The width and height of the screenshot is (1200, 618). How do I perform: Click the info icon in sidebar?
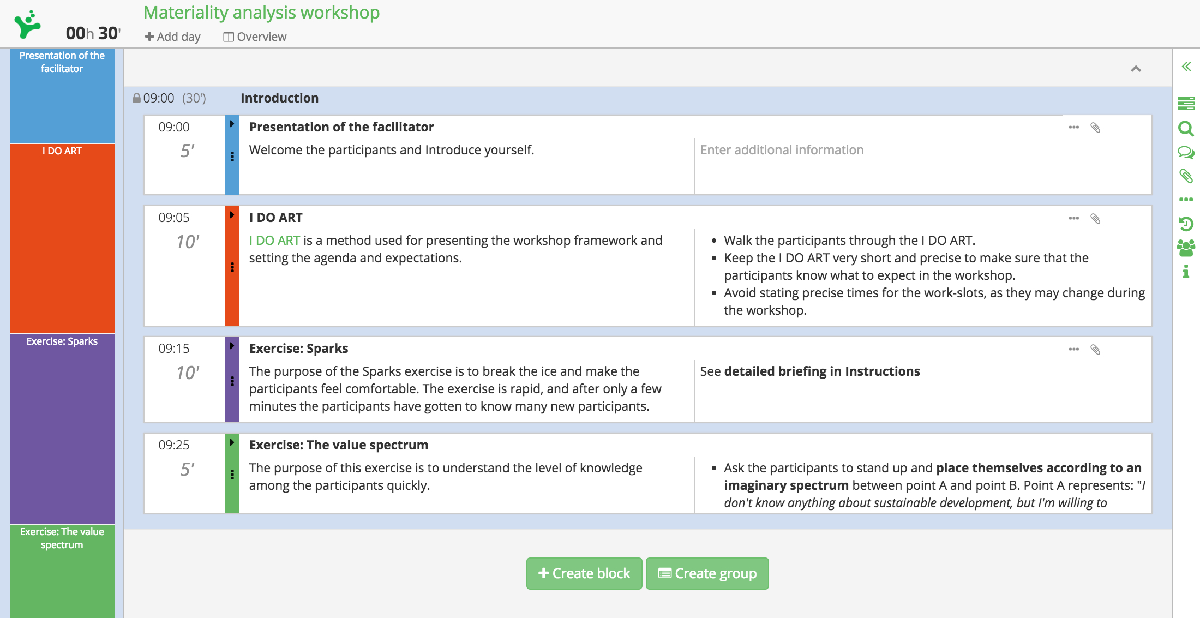1187,276
